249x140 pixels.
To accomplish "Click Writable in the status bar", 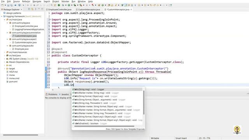I will (x=155, y=138).
